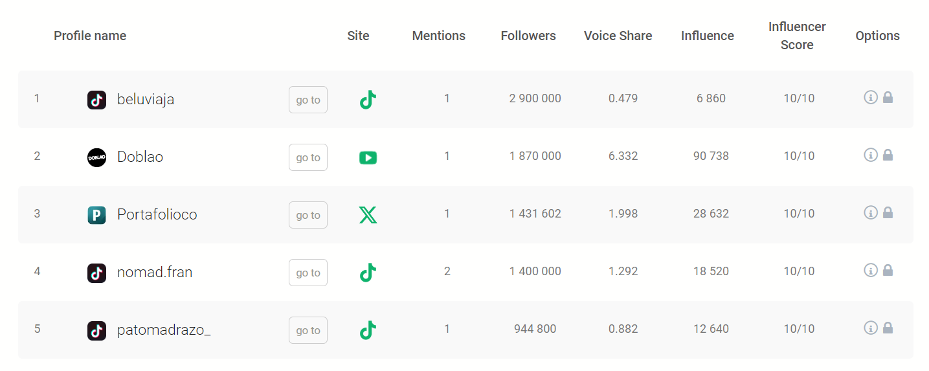Open the nomad.fran profile name
Image resolution: width=929 pixels, height=371 pixels.
[155, 273]
